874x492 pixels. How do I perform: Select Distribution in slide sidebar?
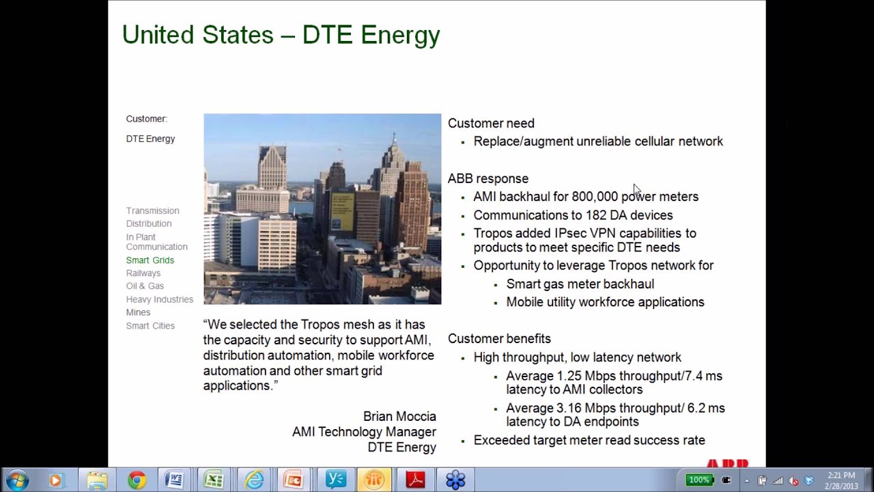[x=149, y=223]
